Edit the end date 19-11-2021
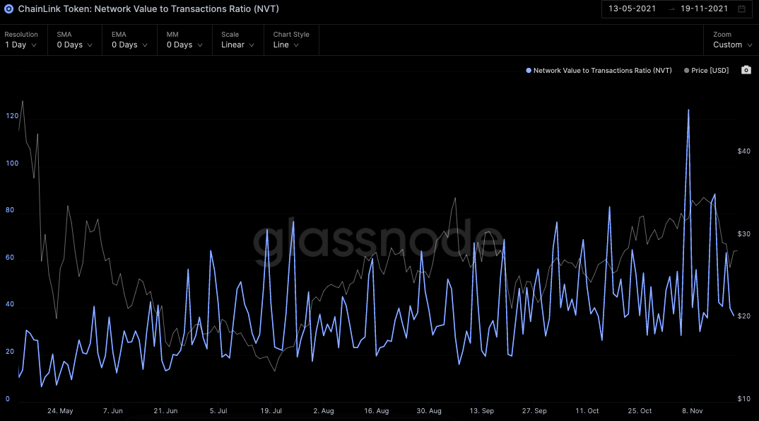The width and height of the screenshot is (759, 421). (705, 8)
